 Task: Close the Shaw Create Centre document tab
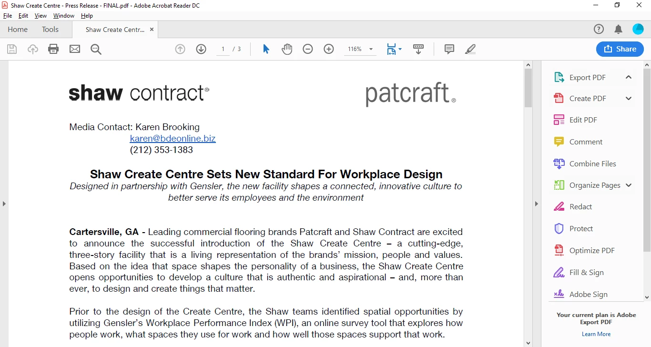(x=152, y=30)
